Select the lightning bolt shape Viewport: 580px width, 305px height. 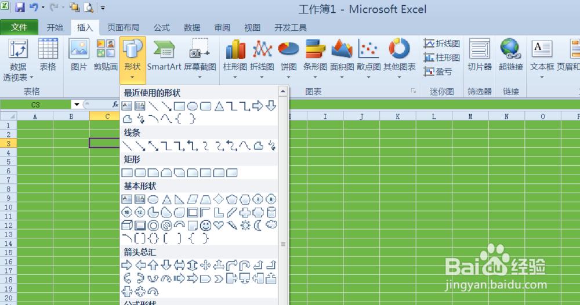pyautogui.click(x=232, y=225)
